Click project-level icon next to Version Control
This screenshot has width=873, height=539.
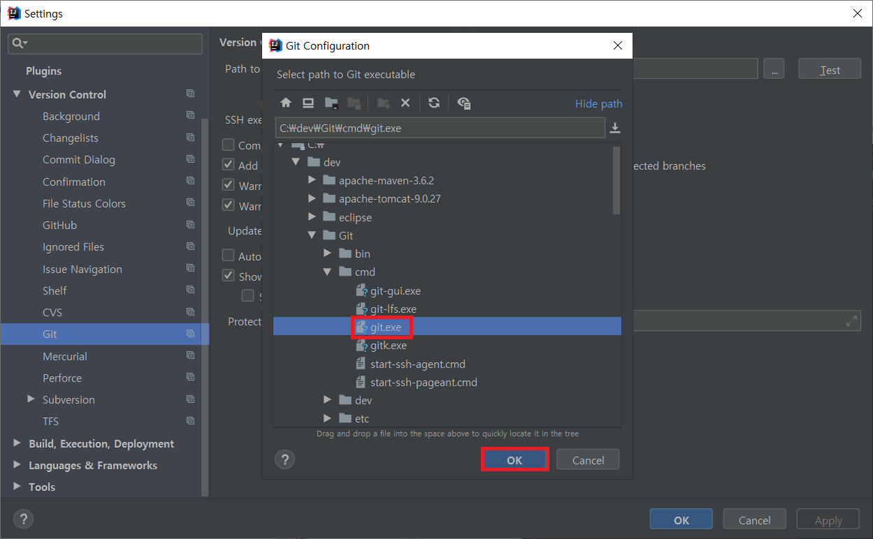coord(190,94)
